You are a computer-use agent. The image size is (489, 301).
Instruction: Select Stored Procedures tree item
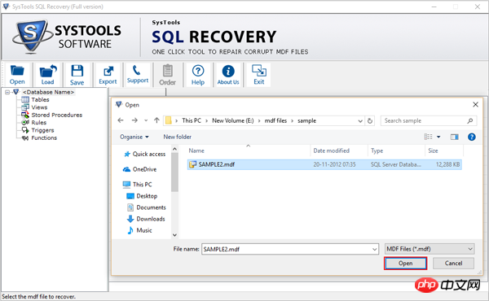(x=57, y=116)
